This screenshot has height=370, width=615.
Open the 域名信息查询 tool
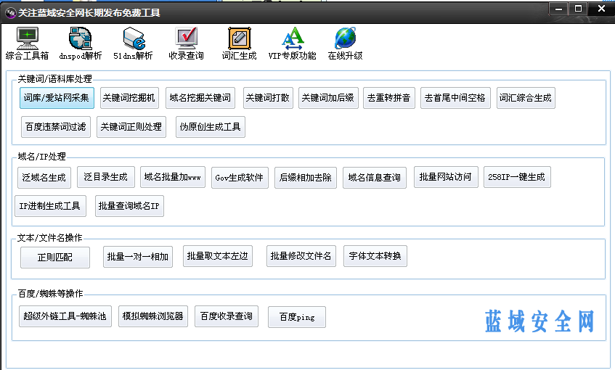click(374, 177)
